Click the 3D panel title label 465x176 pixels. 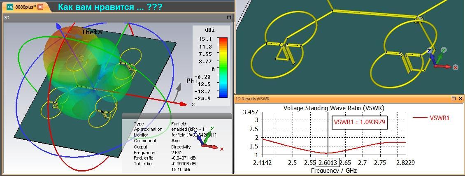click(x=7, y=18)
